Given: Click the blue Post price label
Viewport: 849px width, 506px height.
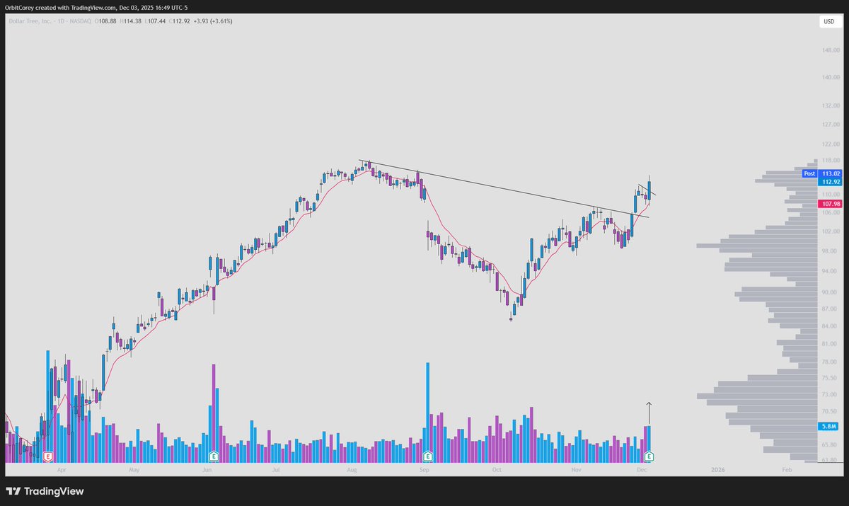Looking at the screenshot, I should point(809,173).
